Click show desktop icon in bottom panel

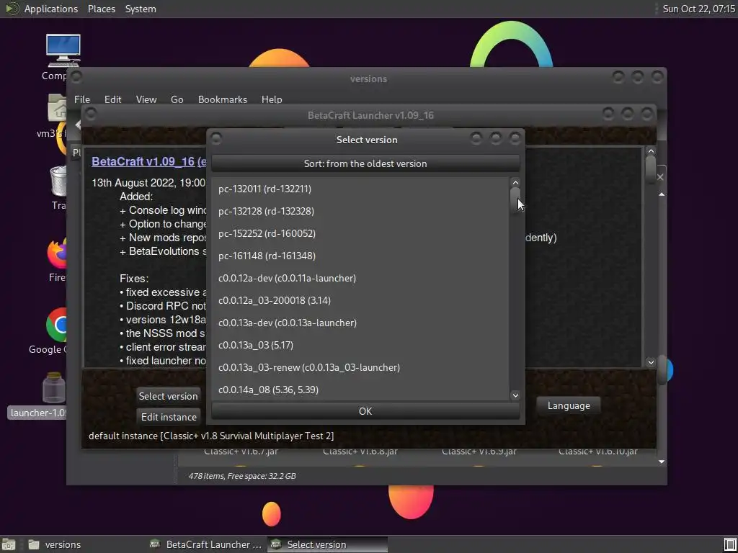9,544
